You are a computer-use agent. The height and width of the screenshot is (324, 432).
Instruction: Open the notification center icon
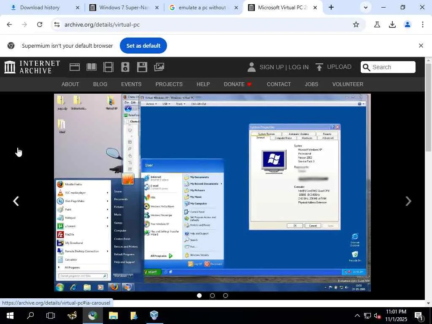pyautogui.click(x=419, y=316)
